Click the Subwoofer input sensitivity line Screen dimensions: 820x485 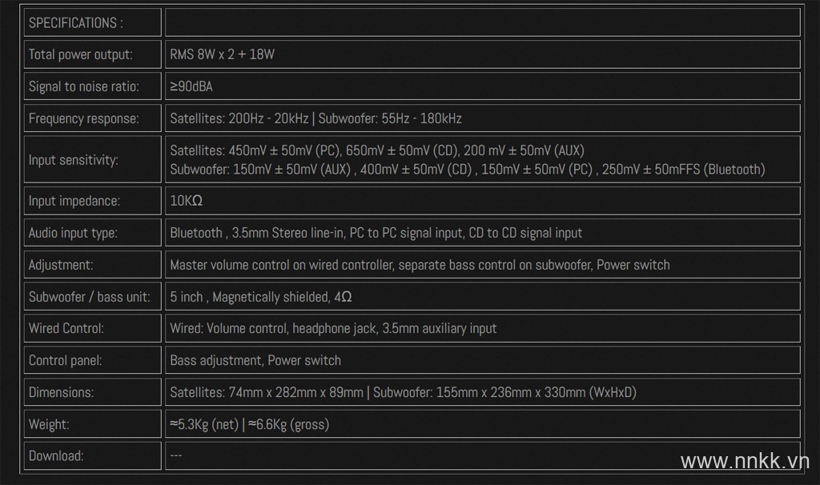(x=467, y=170)
